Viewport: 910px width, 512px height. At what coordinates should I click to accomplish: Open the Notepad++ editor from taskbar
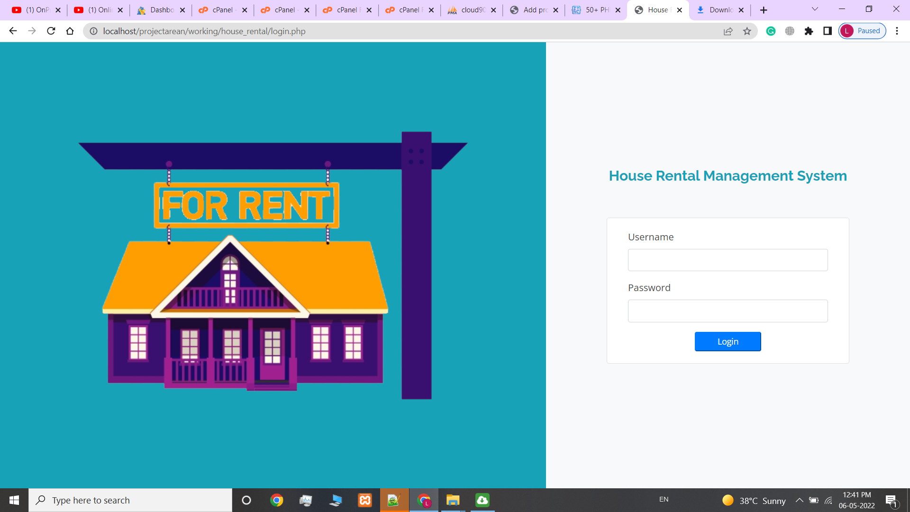tap(394, 500)
